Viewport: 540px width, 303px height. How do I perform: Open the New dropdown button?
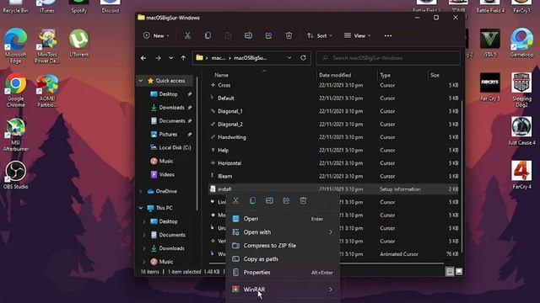[156, 35]
